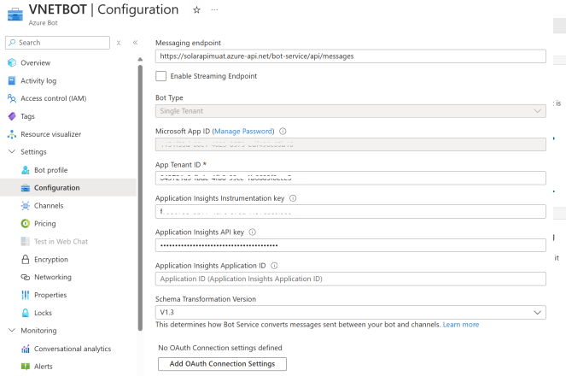Collapse the sidebar with double chevron icon

pyautogui.click(x=135, y=43)
